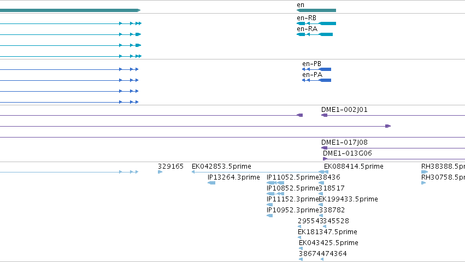Select the DME1-013G06 purple arrow glyph
The image size is (465, 262).
pos(325,159)
